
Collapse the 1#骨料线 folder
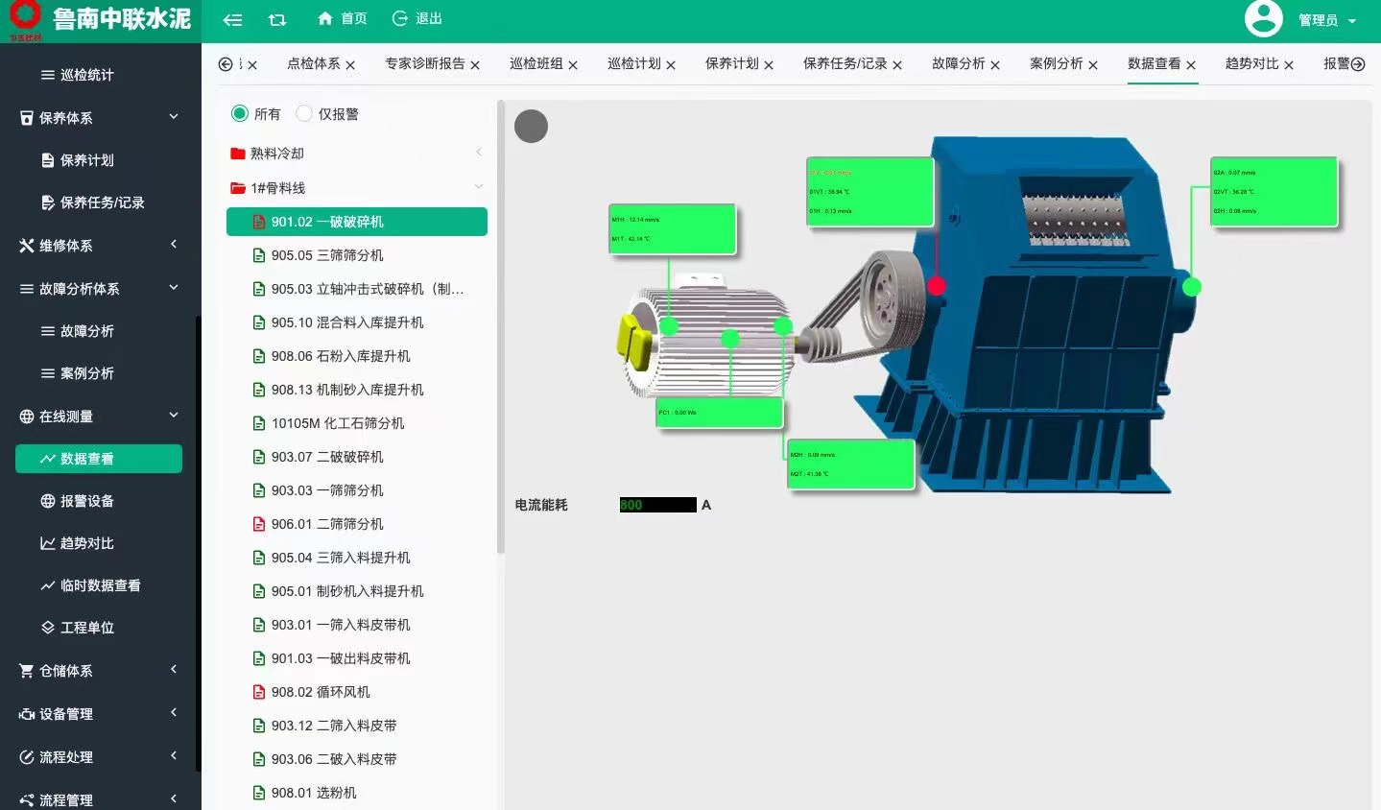point(478,187)
